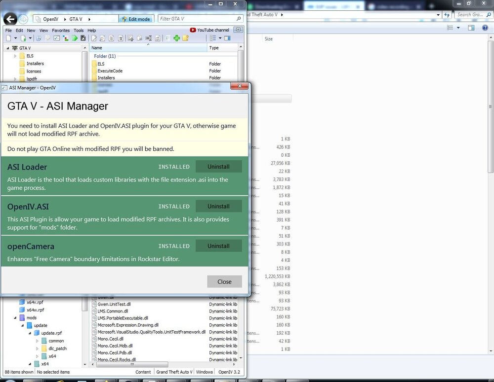Select x64w.rpf in the tree
The image size is (494, 382).
click(35, 310)
